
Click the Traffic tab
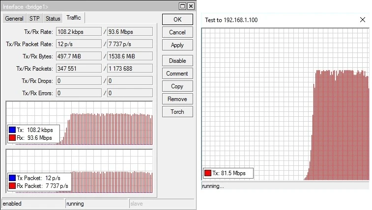coord(73,18)
